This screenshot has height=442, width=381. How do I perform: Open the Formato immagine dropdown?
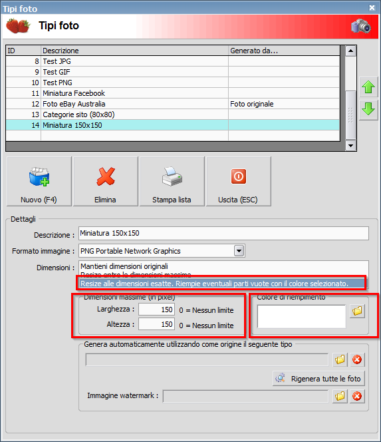coord(239,250)
